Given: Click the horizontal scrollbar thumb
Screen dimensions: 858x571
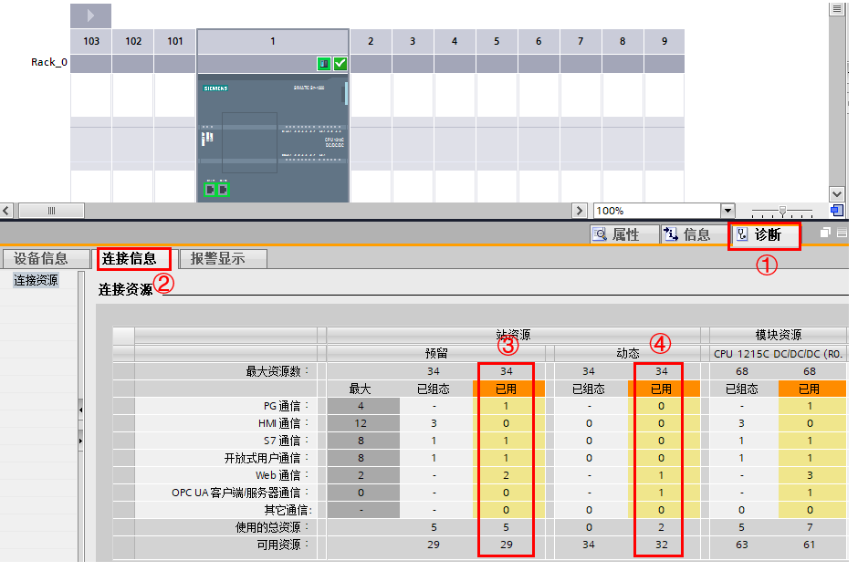Looking at the screenshot, I should [x=51, y=211].
